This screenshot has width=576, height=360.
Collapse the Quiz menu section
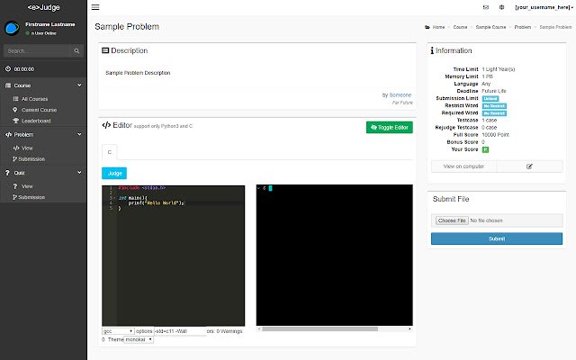tap(43, 173)
